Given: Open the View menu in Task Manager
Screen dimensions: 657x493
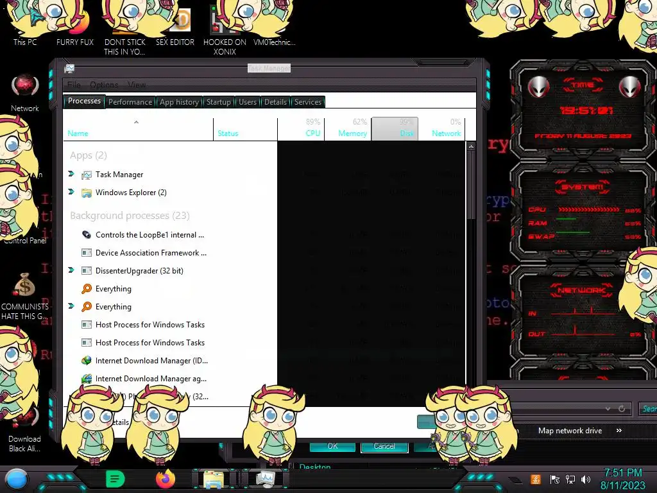Looking at the screenshot, I should pyautogui.click(x=137, y=85).
